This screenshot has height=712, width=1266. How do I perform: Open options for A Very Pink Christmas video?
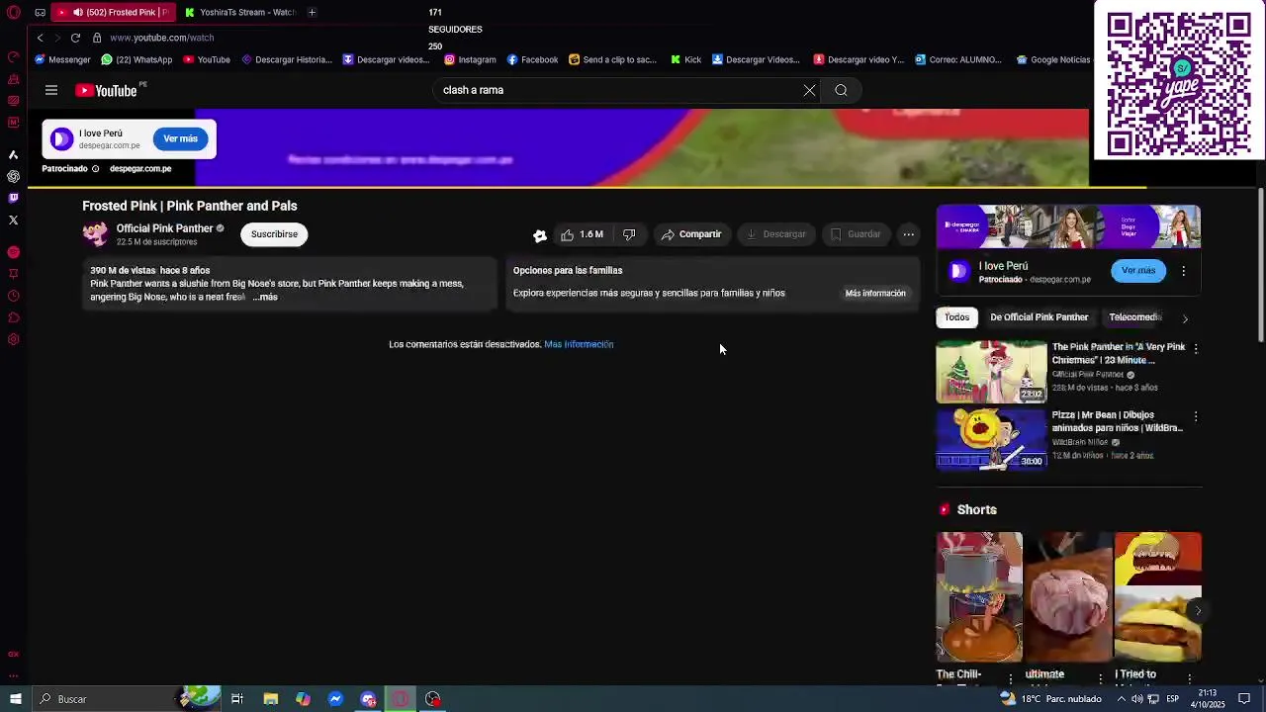[1196, 349]
